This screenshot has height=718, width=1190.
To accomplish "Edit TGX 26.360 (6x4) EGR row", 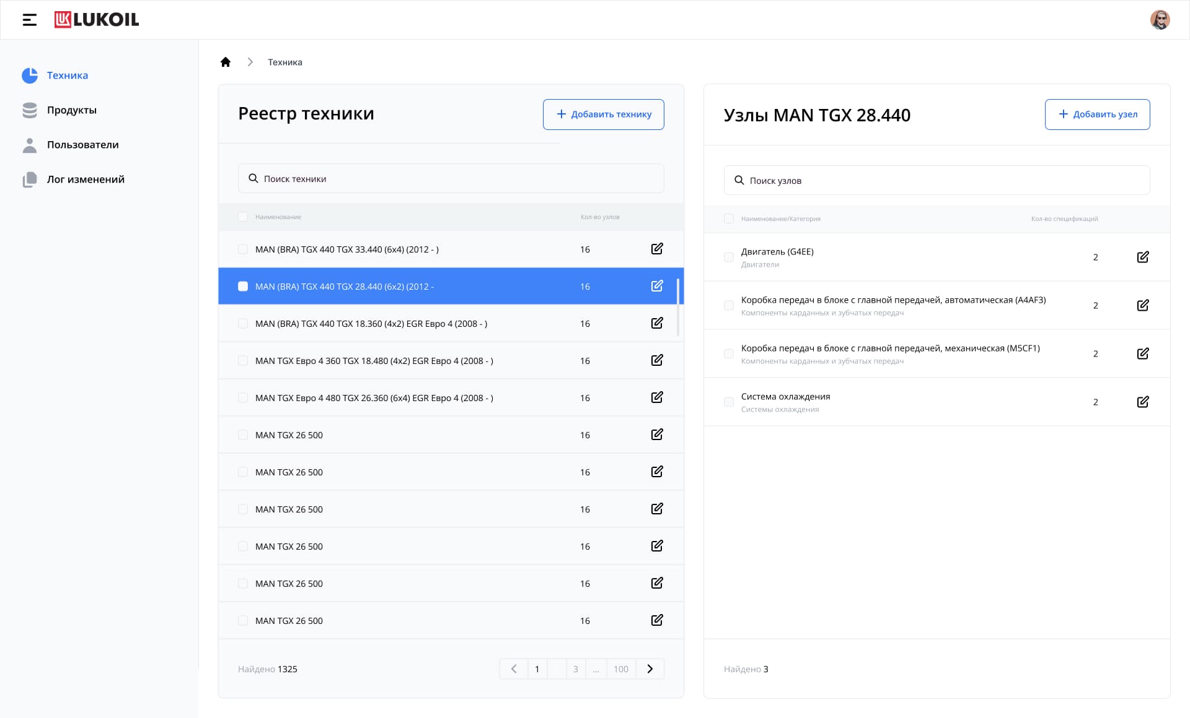I will (657, 397).
